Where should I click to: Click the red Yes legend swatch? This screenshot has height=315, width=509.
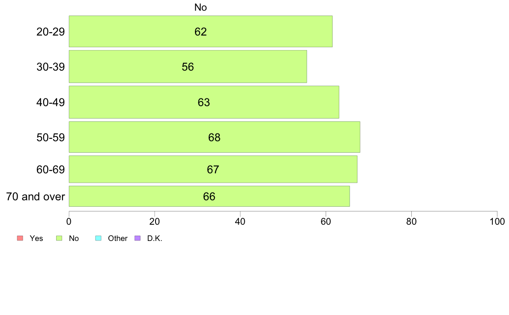point(20,238)
